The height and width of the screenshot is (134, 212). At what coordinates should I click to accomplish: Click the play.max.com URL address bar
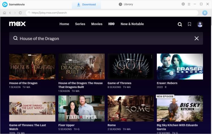pyautogui.click(x=112, y=13)
